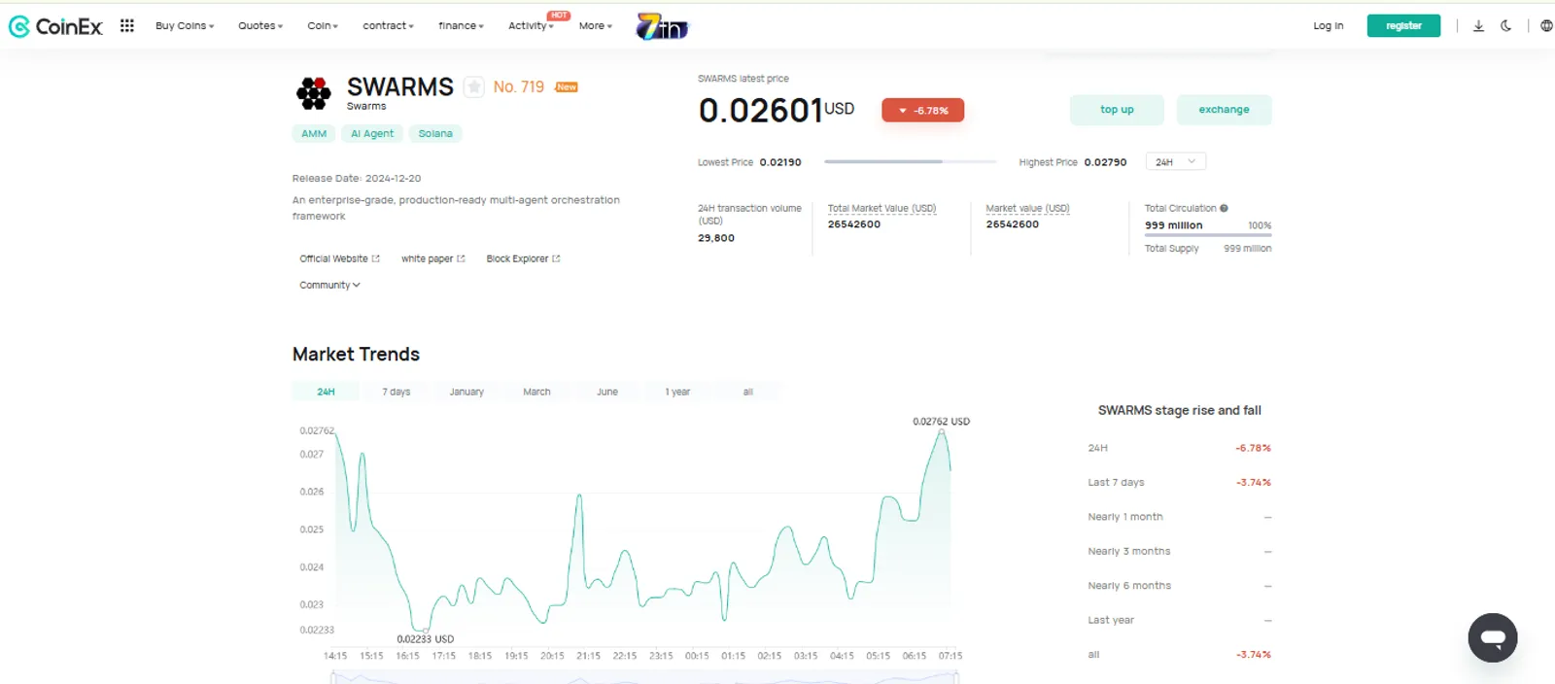Click the SWARMS coin logo
Image resolution: width=1555 pixels, height=684 pixels.
313,93
